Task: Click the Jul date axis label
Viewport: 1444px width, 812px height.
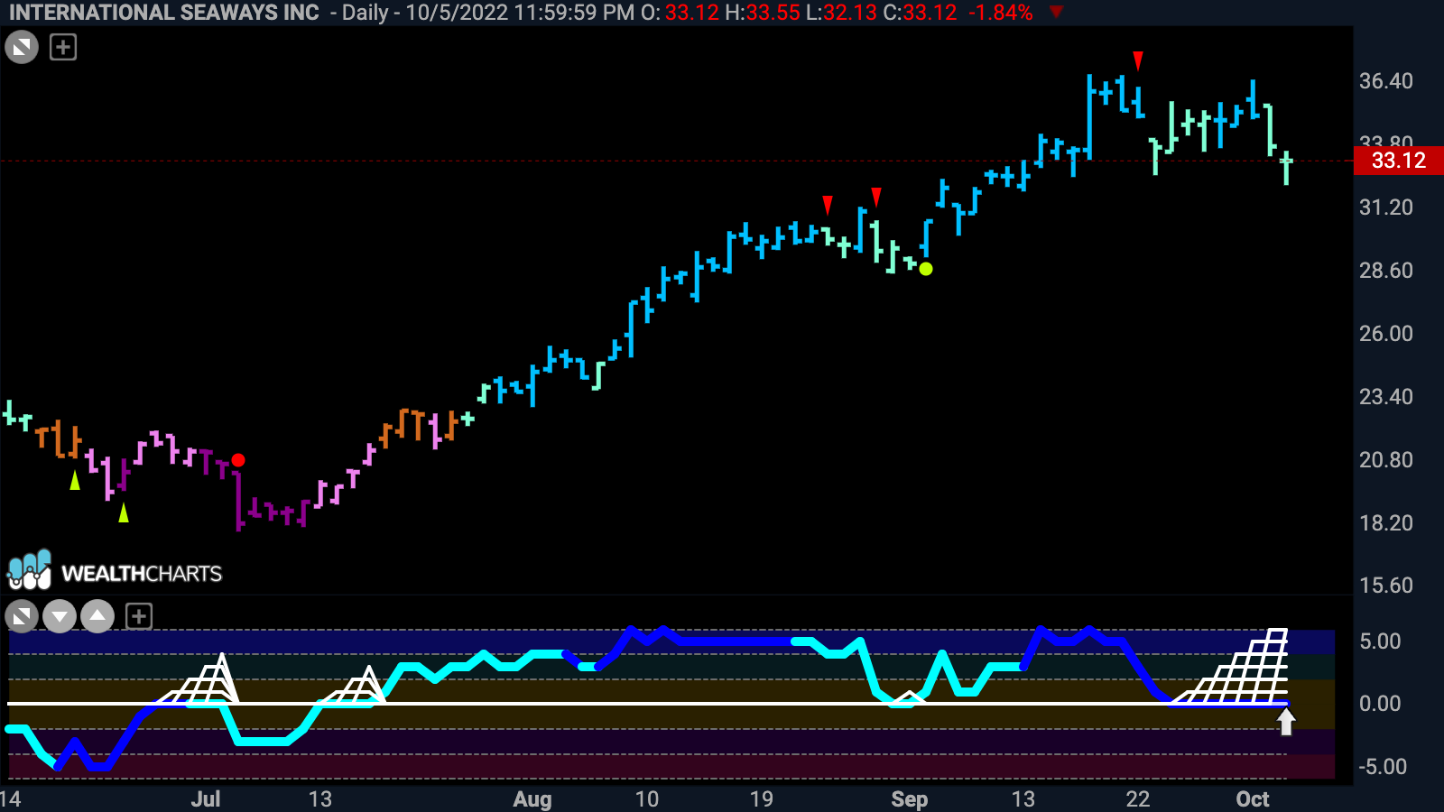Action: point(206,799)
